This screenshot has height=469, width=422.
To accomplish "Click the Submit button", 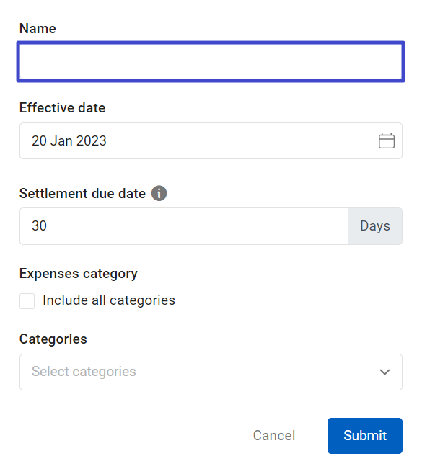I will 365,436.
